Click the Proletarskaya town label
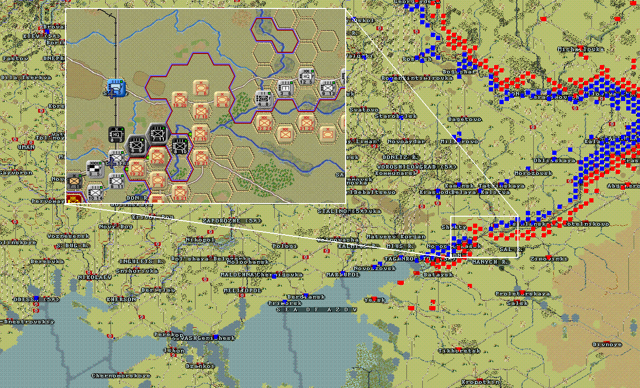This screenshot has width=640, height=388. (523, 293)
